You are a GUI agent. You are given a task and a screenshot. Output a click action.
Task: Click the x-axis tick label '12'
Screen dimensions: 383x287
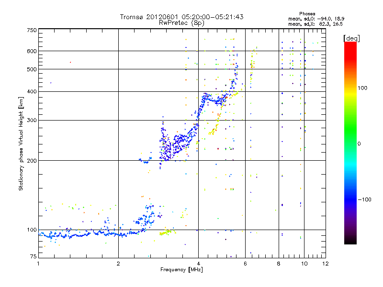(326, 264)
